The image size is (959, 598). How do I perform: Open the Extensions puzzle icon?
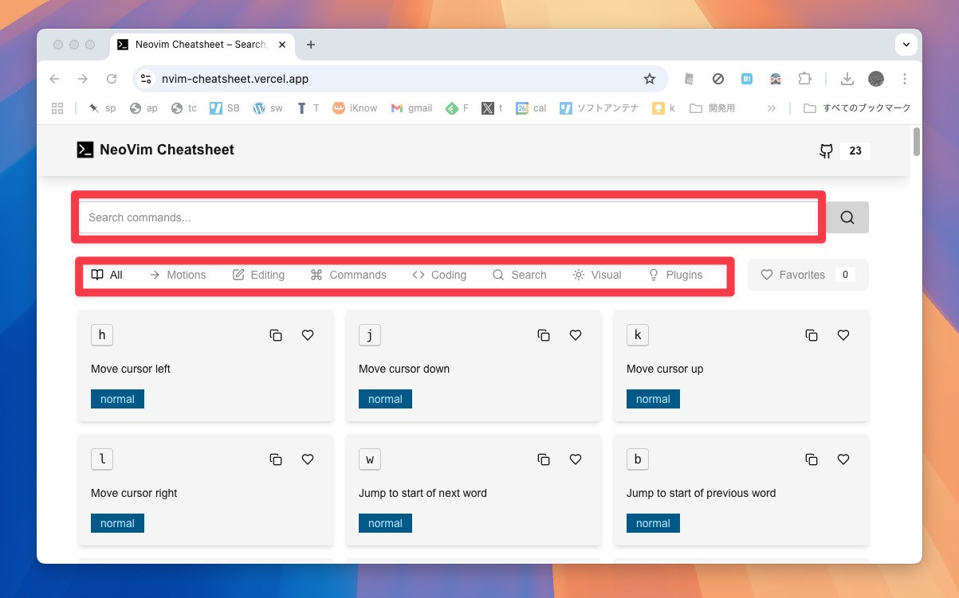pos(804,79)
